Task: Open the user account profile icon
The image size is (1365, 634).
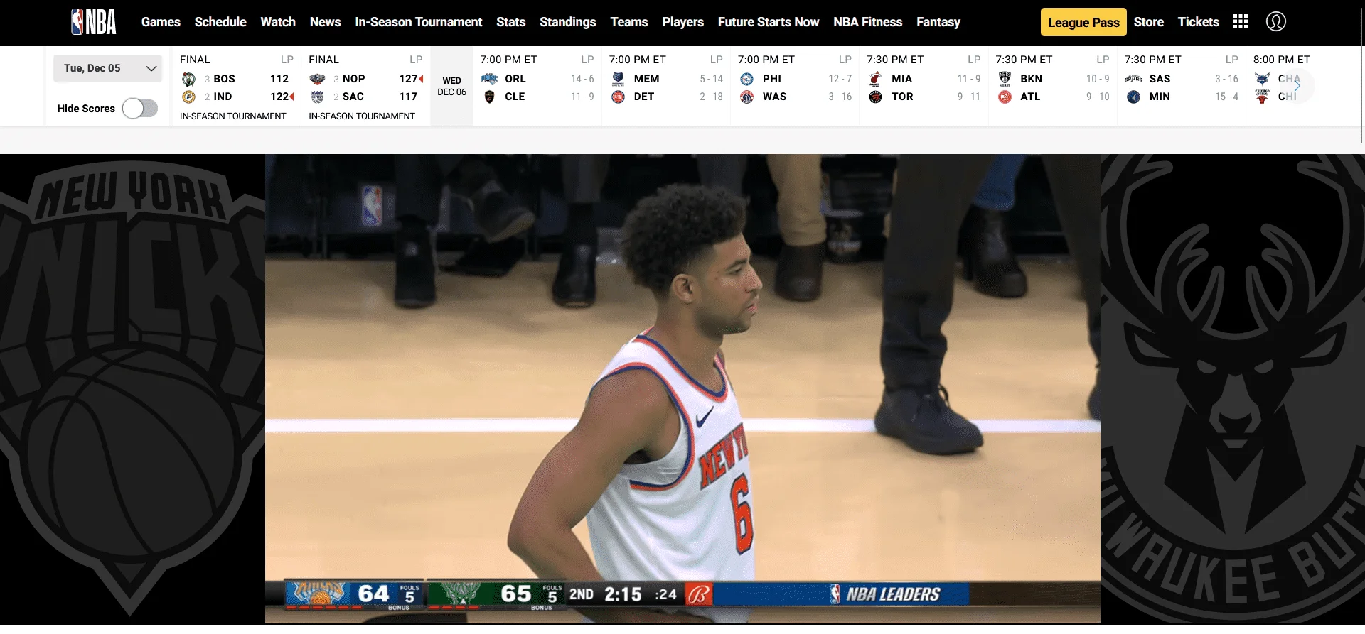Action: click(x=1276, y=22)
